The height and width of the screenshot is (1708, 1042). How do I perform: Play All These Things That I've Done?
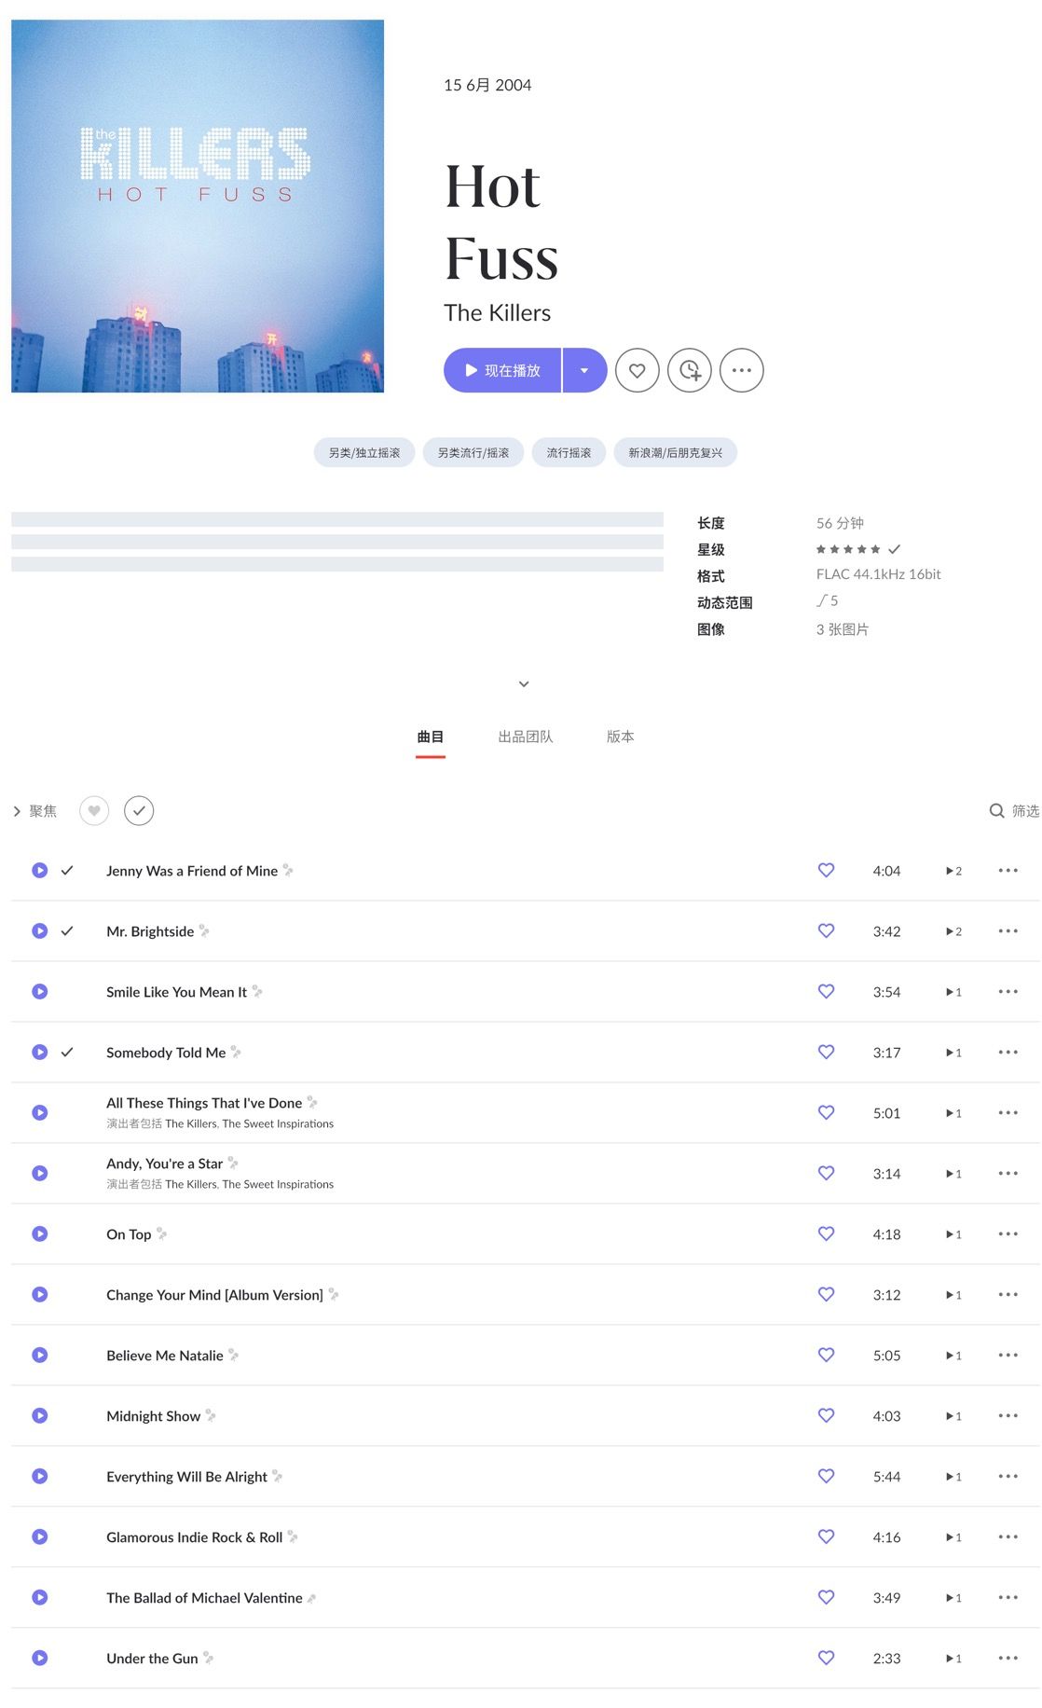click(40, 1112)
